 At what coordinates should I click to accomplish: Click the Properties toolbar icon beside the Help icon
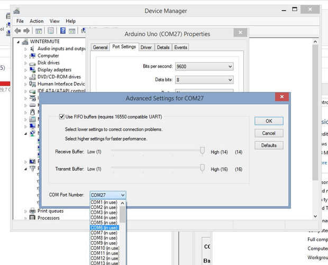51,31
